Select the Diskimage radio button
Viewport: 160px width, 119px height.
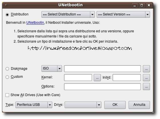click(7, 69)
